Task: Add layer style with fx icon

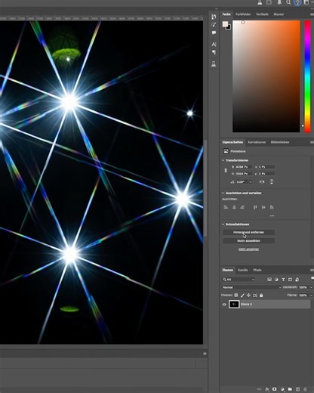Action: pos(267,389)
